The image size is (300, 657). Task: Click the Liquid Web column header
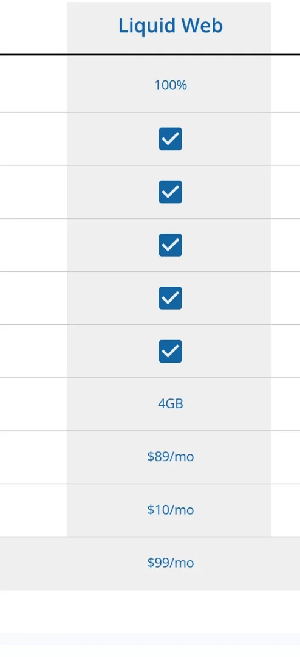click(x=170, y=26)
